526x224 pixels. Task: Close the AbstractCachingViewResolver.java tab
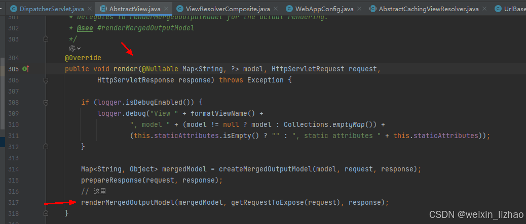coord(485,9)
